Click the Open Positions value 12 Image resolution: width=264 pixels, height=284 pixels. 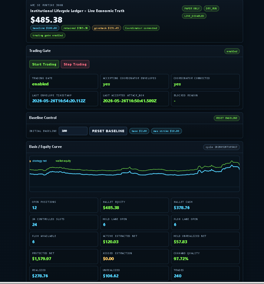click(34, 208)
